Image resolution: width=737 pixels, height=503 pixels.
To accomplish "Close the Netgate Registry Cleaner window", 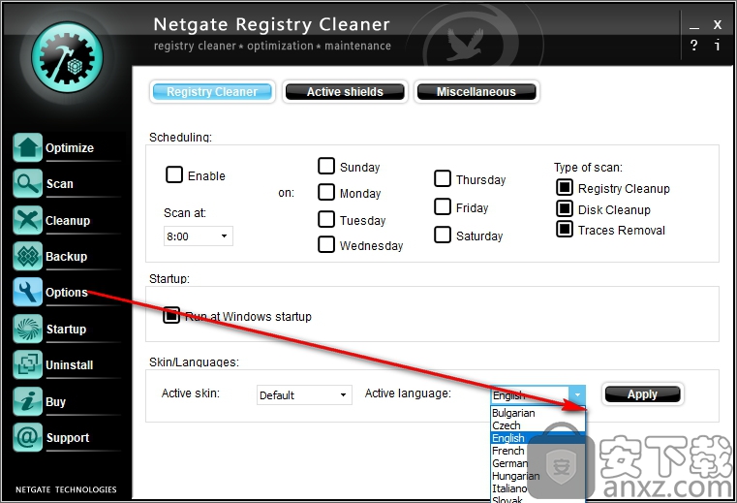I will (718, 24).
